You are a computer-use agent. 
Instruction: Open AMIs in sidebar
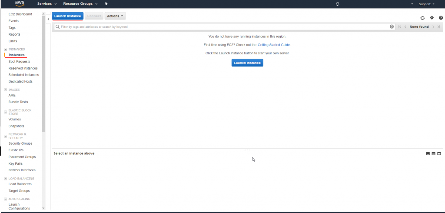12,96
